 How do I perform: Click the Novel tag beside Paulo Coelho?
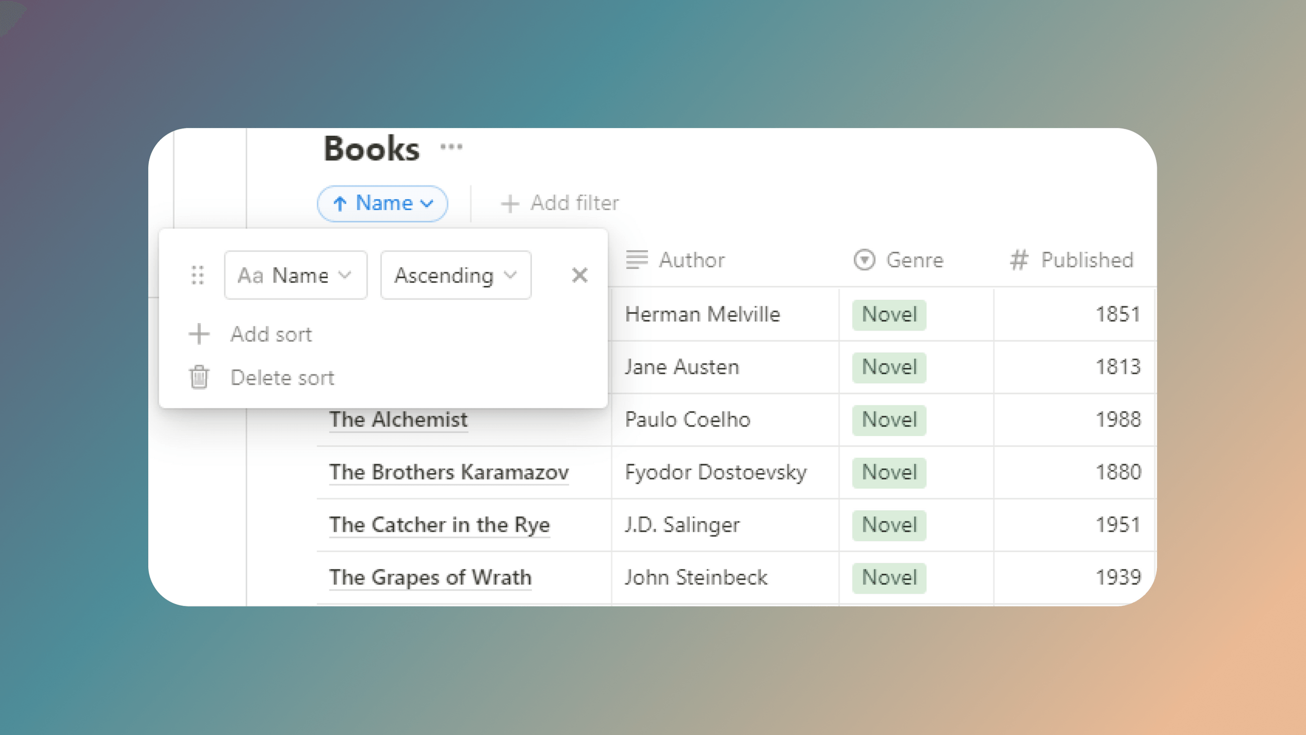point(888,420)
